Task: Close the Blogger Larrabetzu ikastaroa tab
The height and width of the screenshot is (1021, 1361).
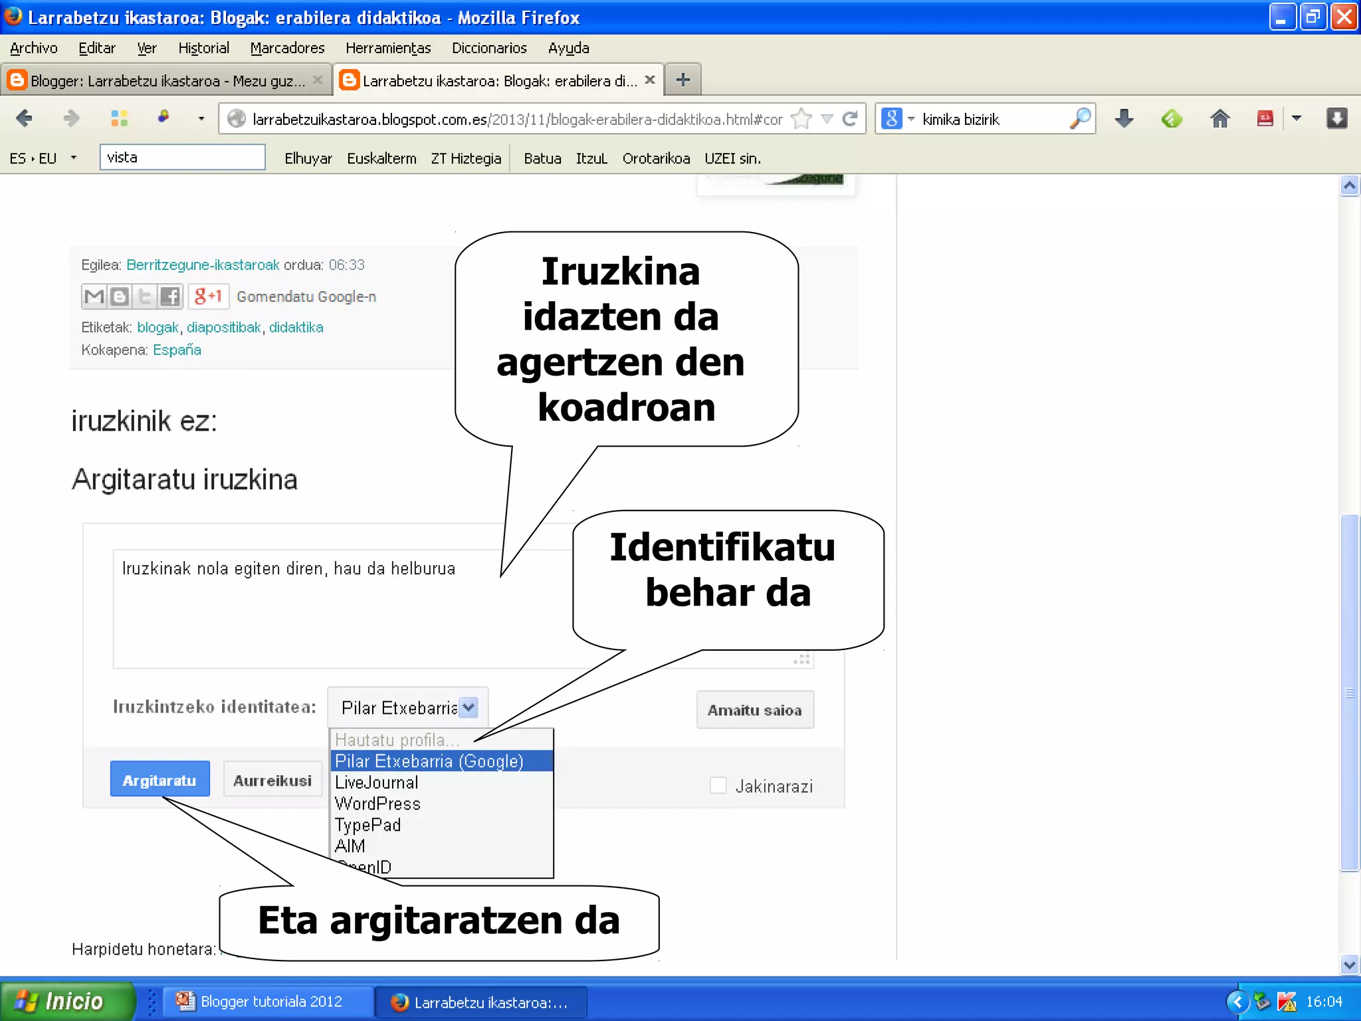Action: 318,80
